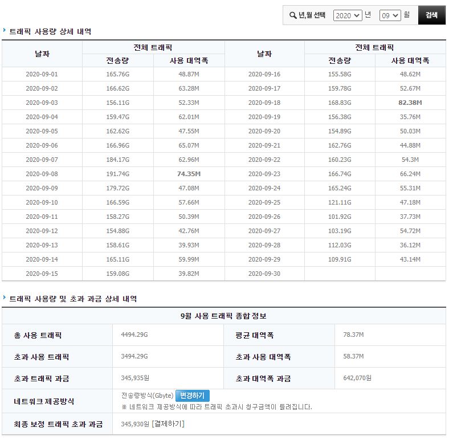Click the 9월 사용 트래픽 종합 정보 header
This screenshot has width=453, height=440.
[x=223, y=316]
